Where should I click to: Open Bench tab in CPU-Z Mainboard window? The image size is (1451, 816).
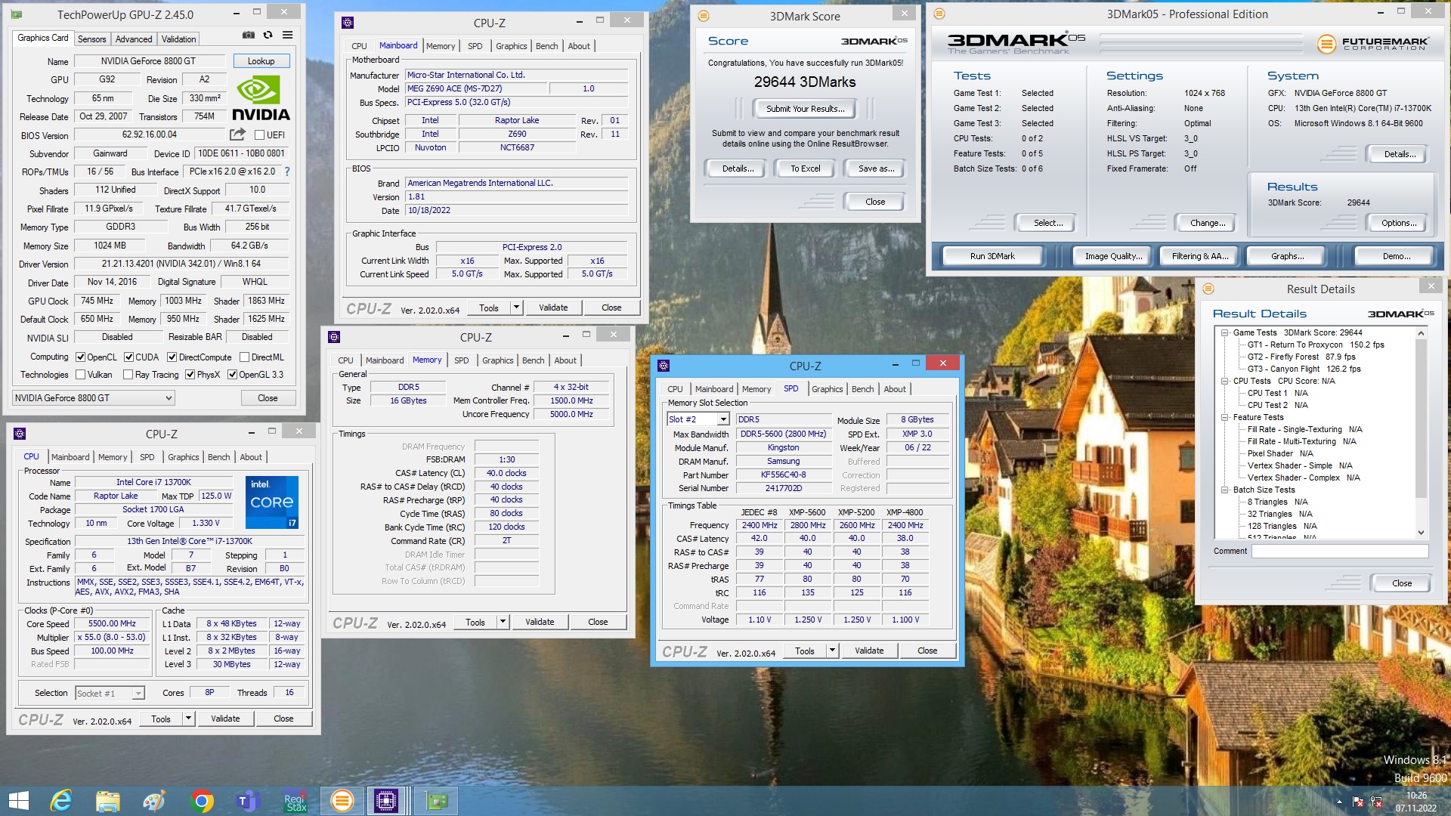click(546, 46)
